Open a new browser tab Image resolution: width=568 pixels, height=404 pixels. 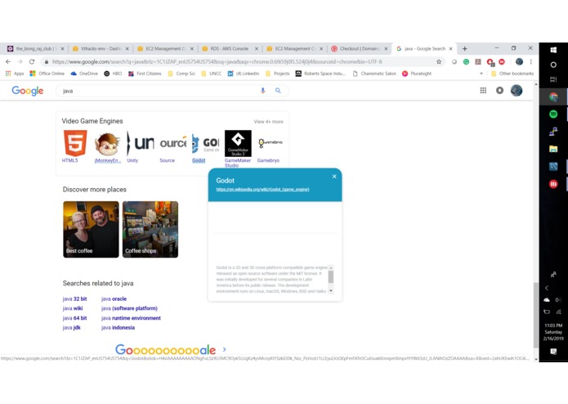(465, 48)
